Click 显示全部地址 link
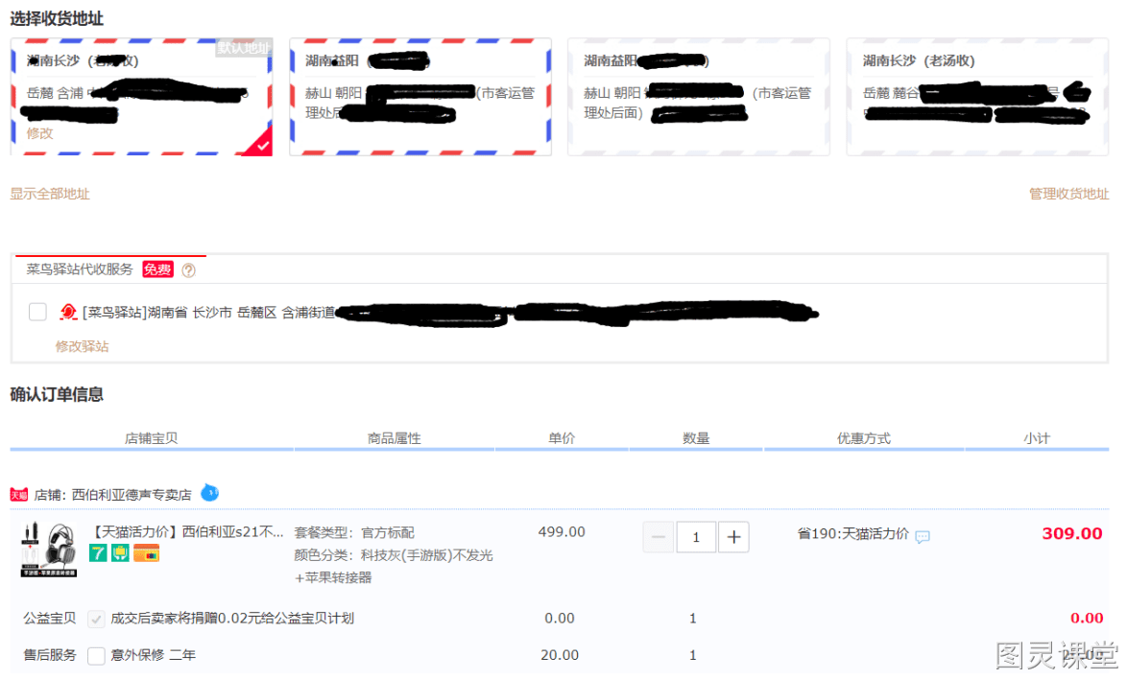 (50, 194)
